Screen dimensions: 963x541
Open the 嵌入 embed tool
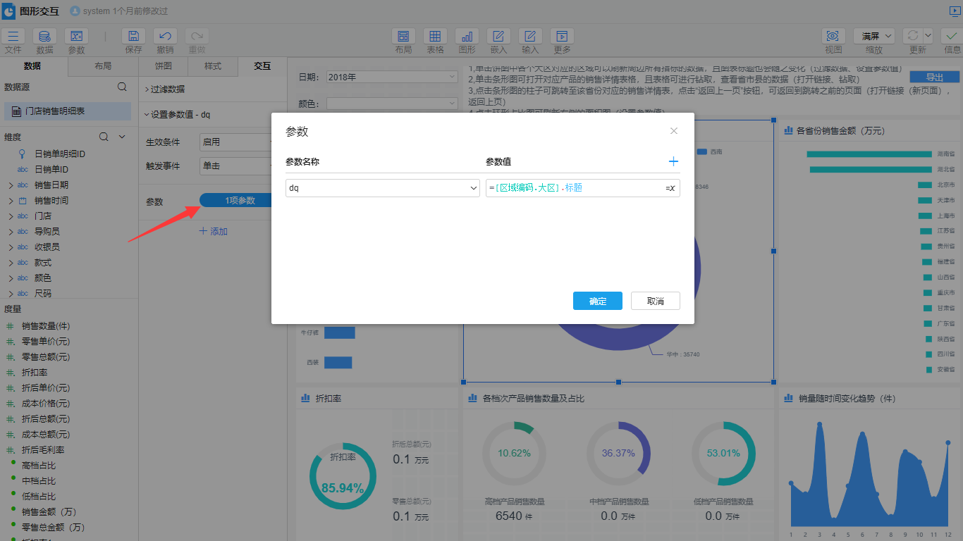click(498, 37)
